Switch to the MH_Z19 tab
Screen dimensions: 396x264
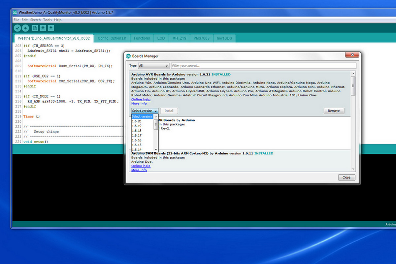(x=179, y=38)
